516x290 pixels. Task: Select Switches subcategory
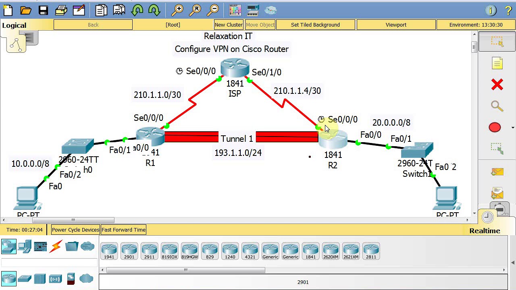25,278
